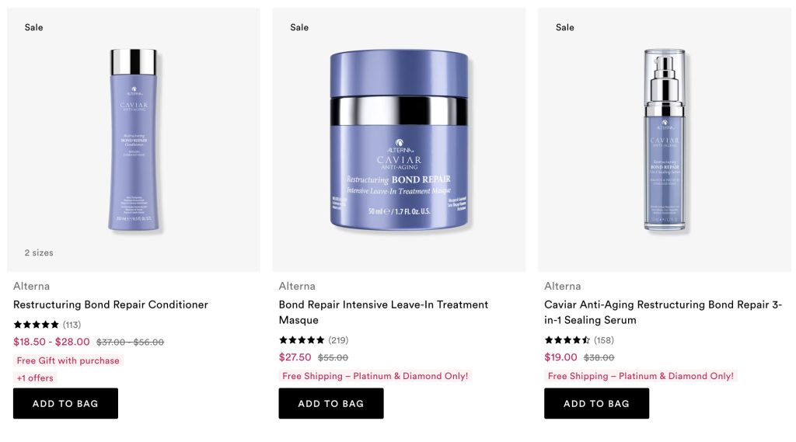The width and height of the screenshot is (796, 442).
Task: Open Restructuring Bond Repair Conditioner product title
Action: (x=110, y=305)
